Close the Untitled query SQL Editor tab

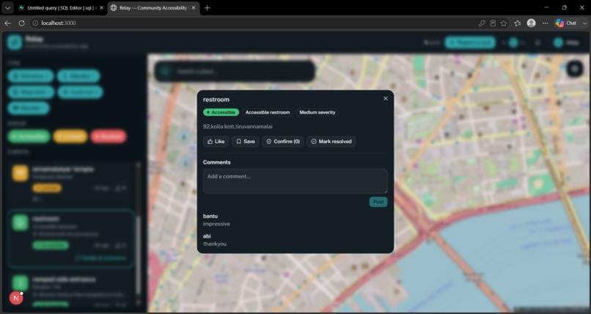click(101, 7)
